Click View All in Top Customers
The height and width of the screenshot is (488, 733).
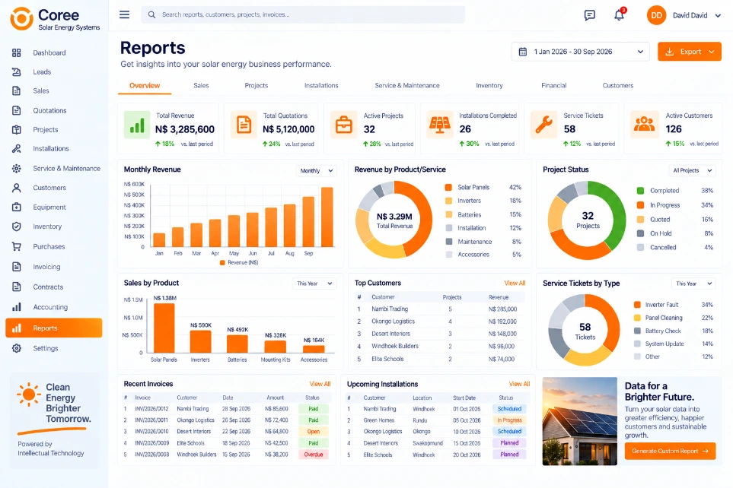pyautogui.click(x=515, y=283)
